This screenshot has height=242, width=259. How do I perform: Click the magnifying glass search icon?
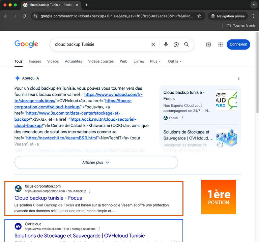186,44
